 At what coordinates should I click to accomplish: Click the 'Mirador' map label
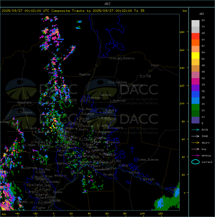click(109, 174)
